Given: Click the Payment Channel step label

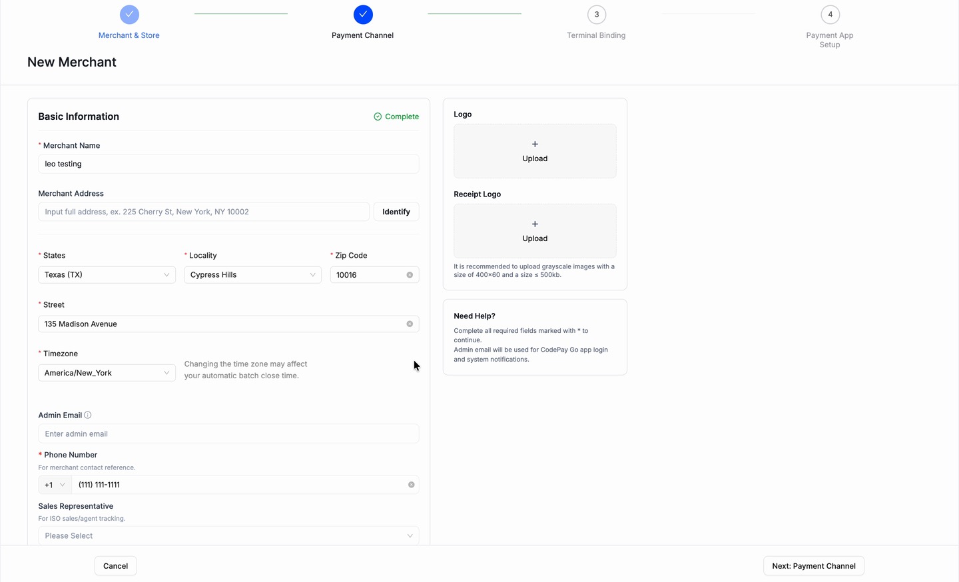Looking at the screenshot, I should tap(363, 35).
